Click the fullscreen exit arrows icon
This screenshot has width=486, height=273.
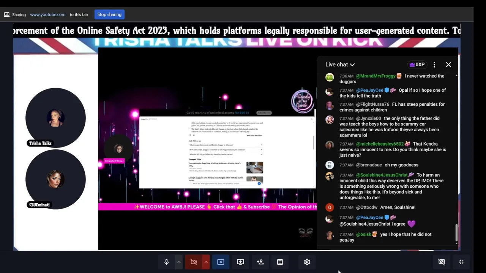click(x=461, y=262)
